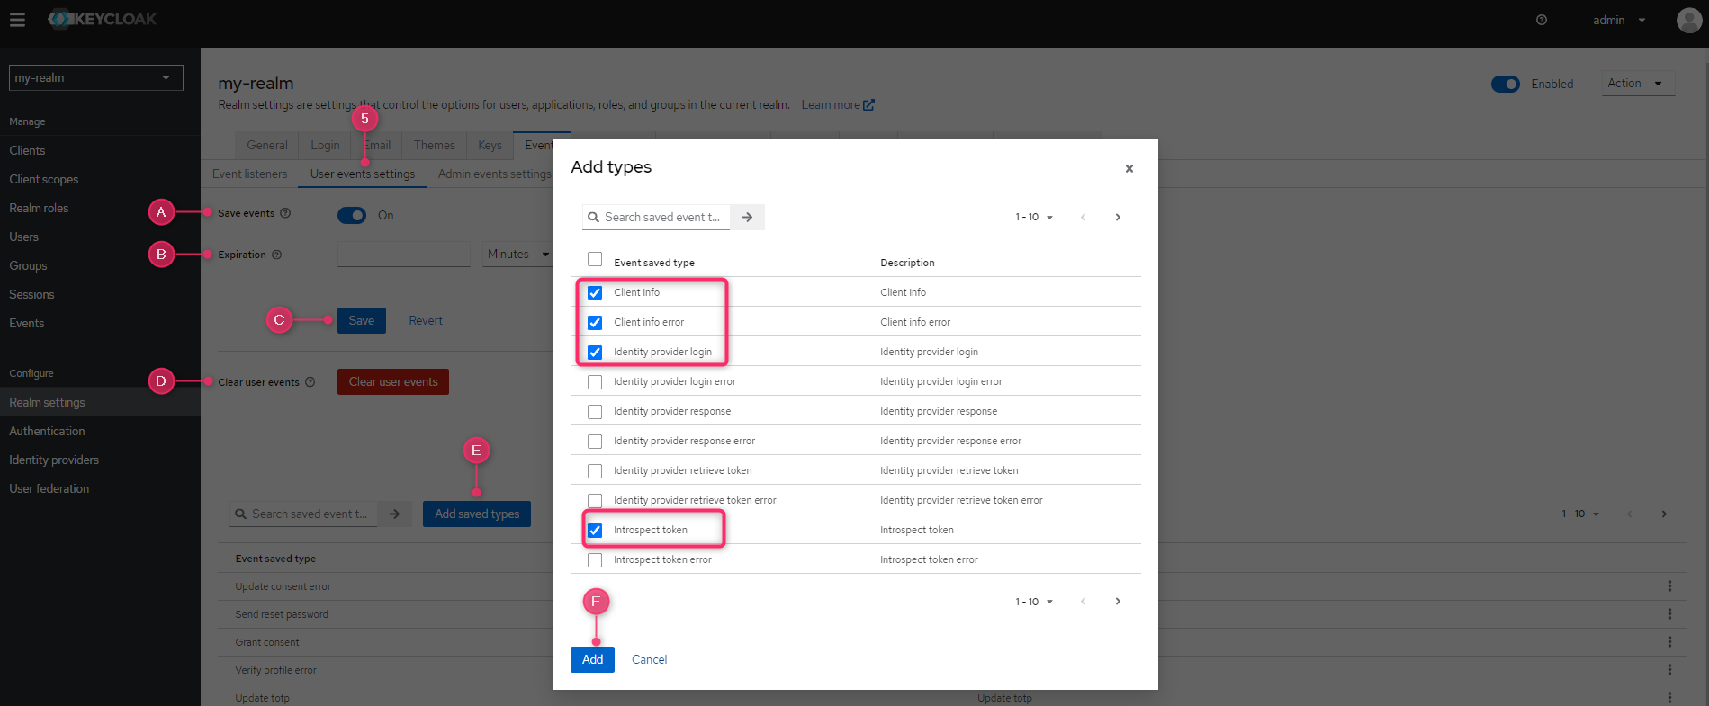
Task: Uncheck Identity provider login checkbox
Action: coord(595,353)
